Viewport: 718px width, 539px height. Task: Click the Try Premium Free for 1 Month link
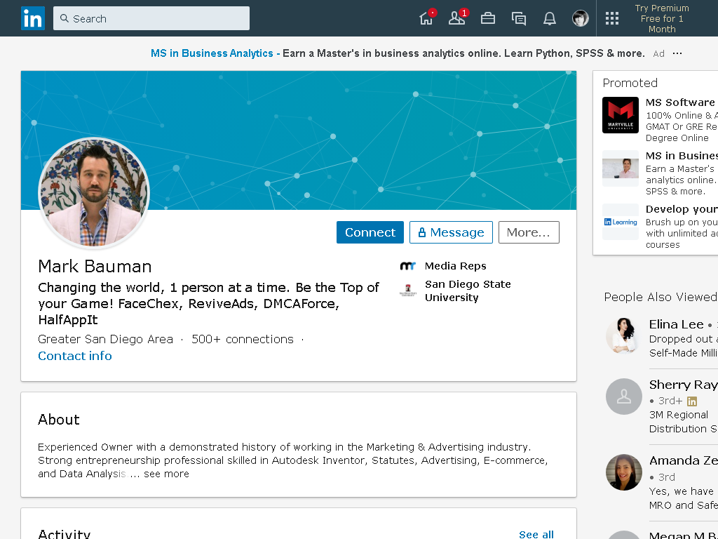click(x=662, y=18)
